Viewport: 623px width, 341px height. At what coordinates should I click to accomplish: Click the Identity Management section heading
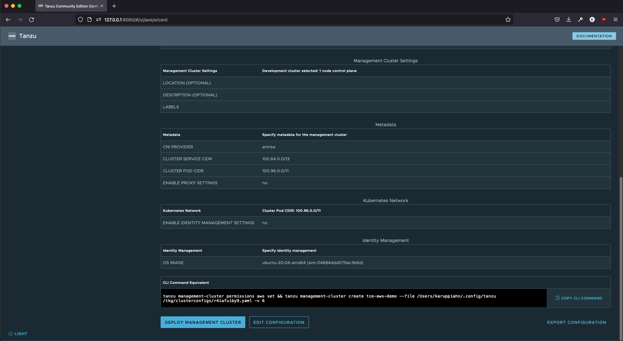(x=385, y=240)
